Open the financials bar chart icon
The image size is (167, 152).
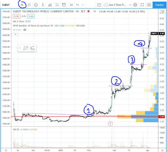[50, 5]
